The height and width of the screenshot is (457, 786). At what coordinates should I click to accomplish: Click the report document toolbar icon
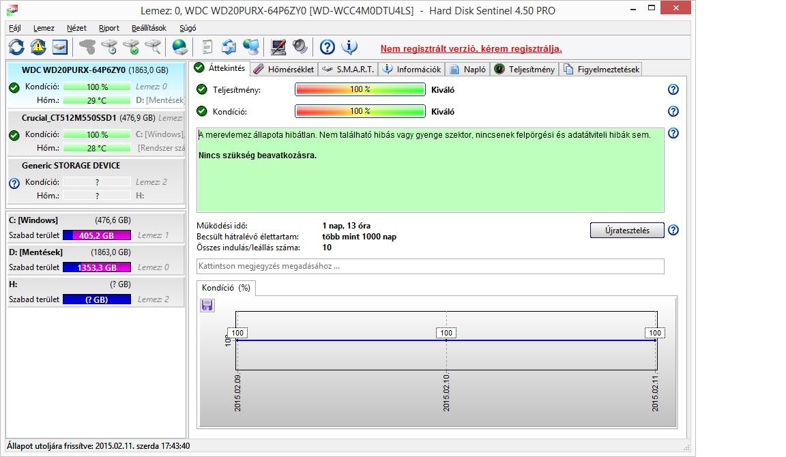tap(207, 47)
